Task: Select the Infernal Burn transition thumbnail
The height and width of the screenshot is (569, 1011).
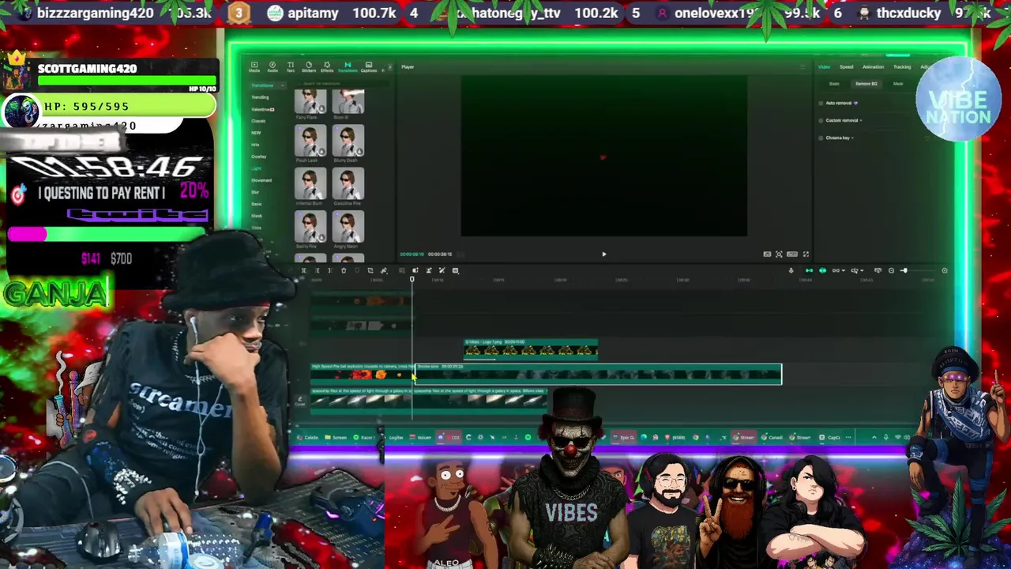Action: [310, 183]
